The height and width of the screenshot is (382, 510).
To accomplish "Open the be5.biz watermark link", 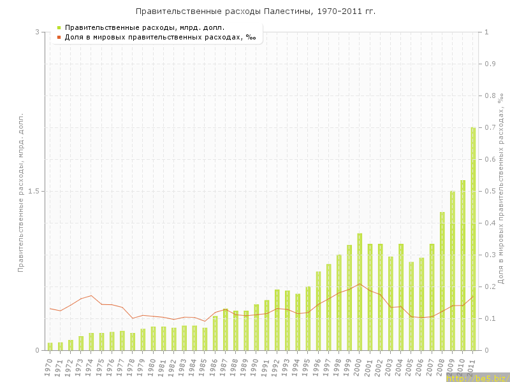I will pos(477,378).
